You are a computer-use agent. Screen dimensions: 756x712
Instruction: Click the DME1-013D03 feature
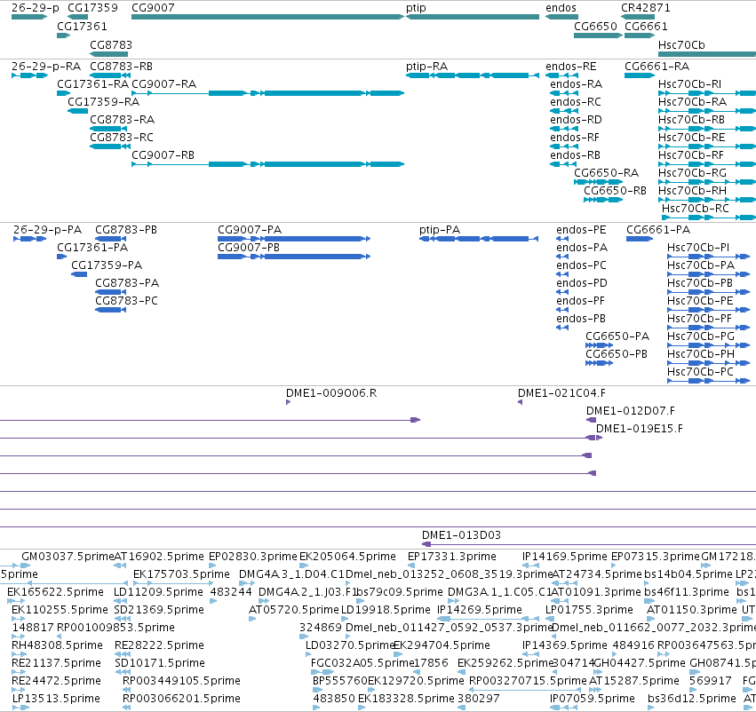point(588,544)
